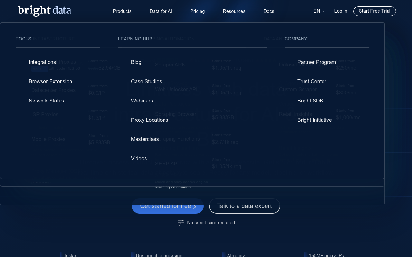Visit the Trust Center

point(312,81)
